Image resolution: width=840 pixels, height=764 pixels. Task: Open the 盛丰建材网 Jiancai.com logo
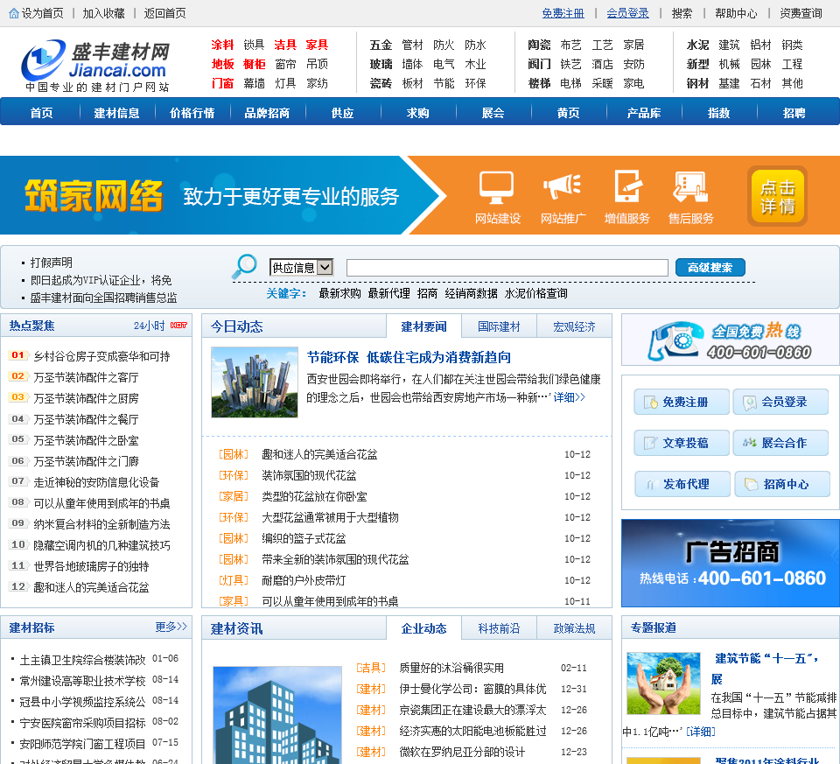96,66
